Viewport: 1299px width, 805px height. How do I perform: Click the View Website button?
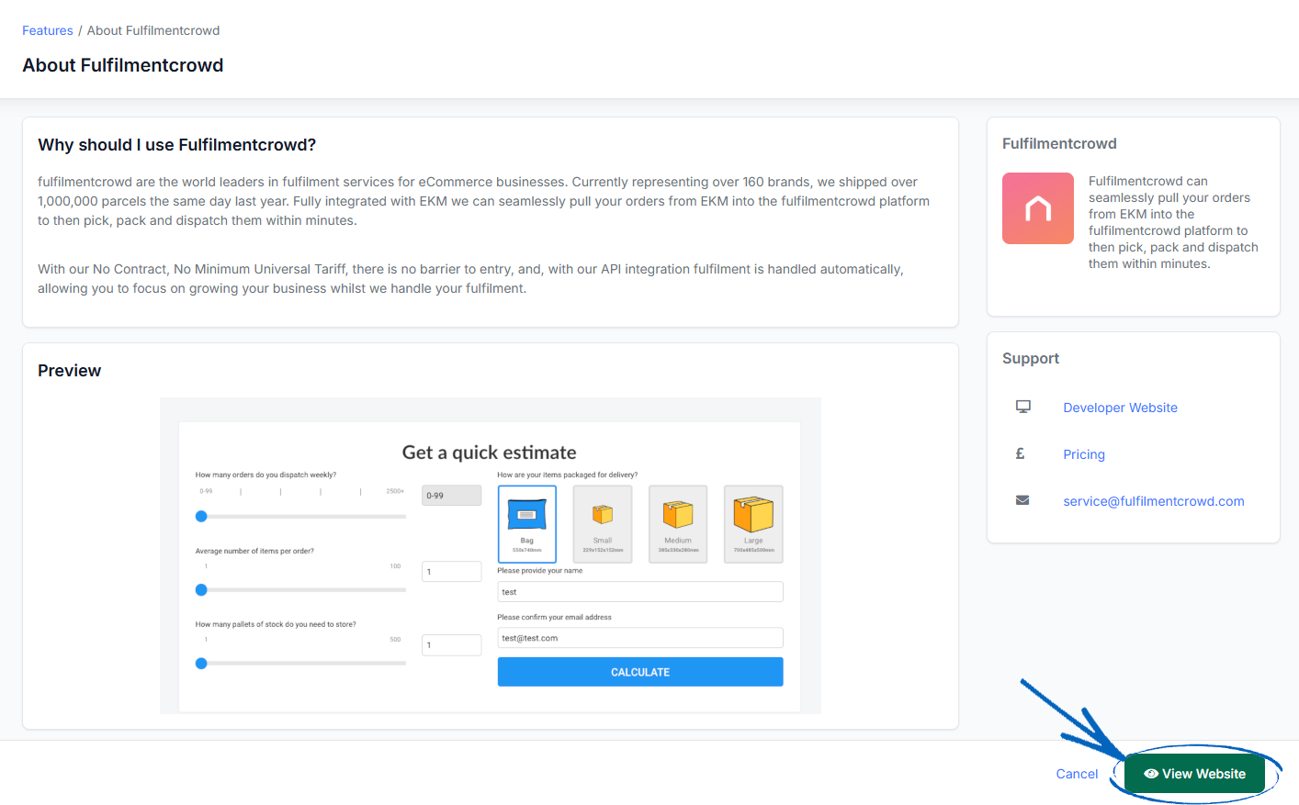tap(1194, 774)
